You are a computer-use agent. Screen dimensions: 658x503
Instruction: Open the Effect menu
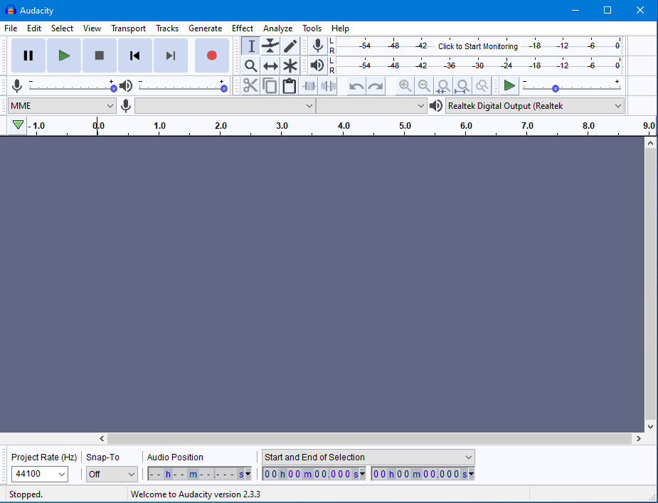(242, 28)
